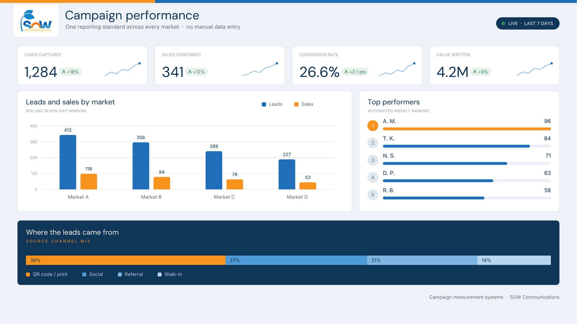Click rank 4 badge beside D. P.
The width and height of the screenshot is (577, 324).
click(373, 177)
